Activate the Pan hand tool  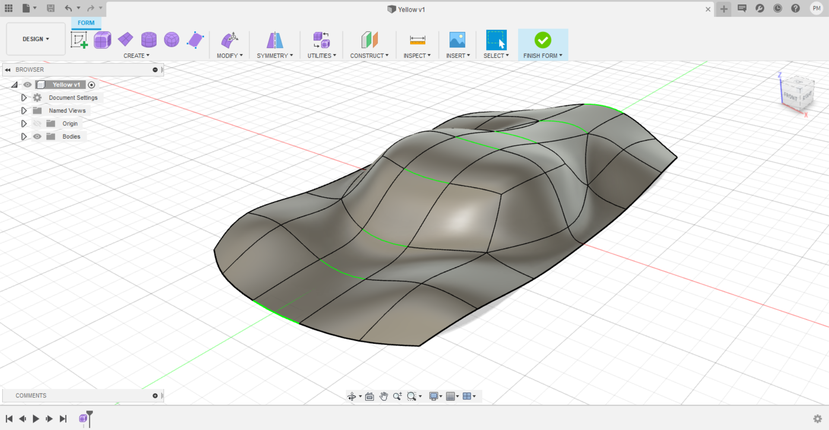click(x=383, y=396)
